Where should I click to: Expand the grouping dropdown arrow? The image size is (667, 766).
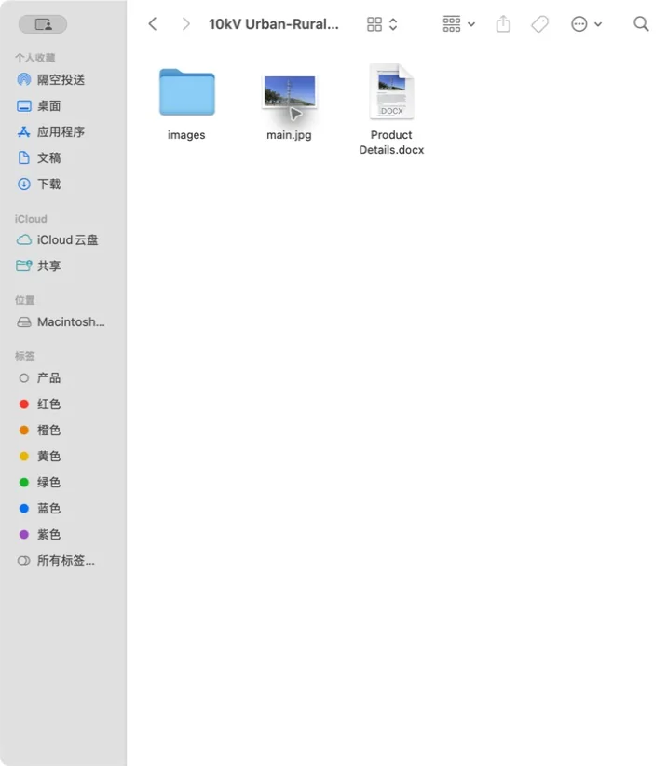coord(471,24)
